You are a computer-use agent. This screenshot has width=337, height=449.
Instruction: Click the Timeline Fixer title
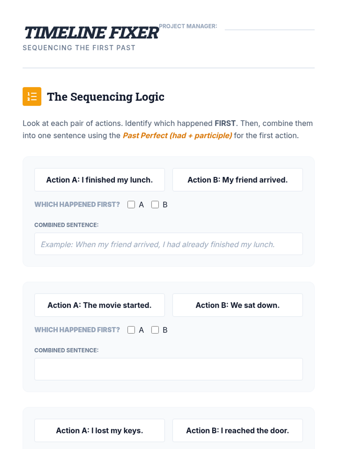coord(91,33)
